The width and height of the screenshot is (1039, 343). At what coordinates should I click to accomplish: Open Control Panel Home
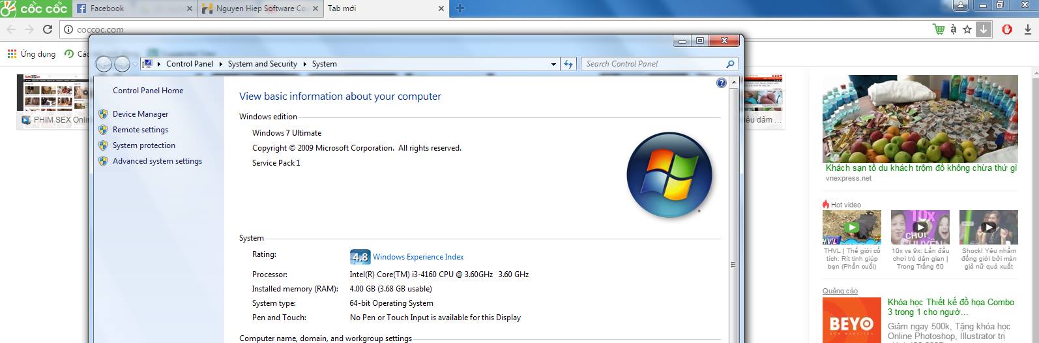(x=148, y=91)
